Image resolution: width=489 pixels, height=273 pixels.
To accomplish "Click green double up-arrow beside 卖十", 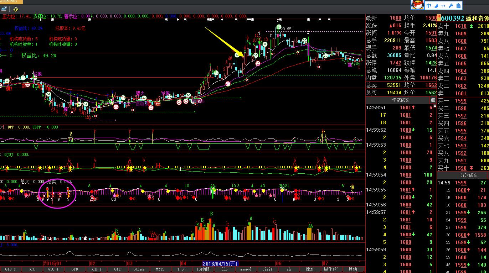I will click(472, 26).
